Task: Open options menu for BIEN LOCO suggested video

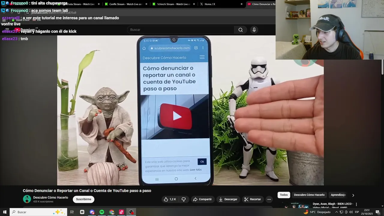Action: [356, 204]
